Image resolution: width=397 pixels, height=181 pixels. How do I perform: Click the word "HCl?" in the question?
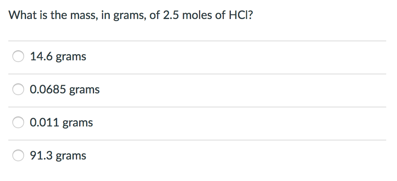coord(241,15)
